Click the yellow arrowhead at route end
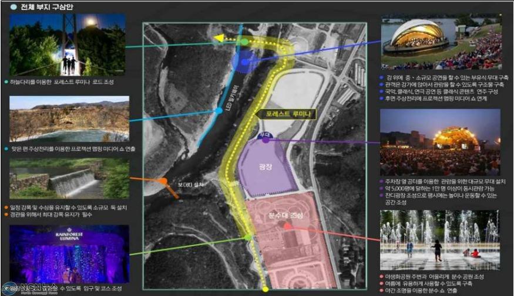 219,38
